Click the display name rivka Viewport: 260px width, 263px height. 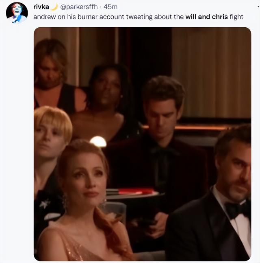41,7
